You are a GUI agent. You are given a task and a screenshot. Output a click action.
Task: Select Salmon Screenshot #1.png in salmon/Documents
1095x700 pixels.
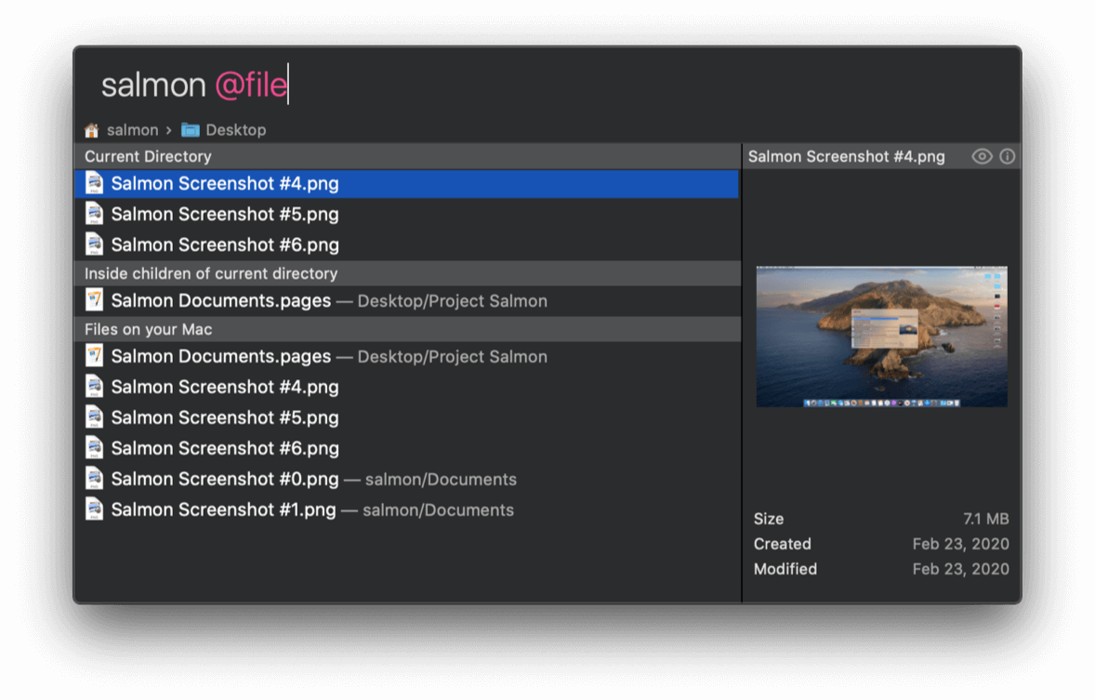pyautogui.click(x=406, y=510)
